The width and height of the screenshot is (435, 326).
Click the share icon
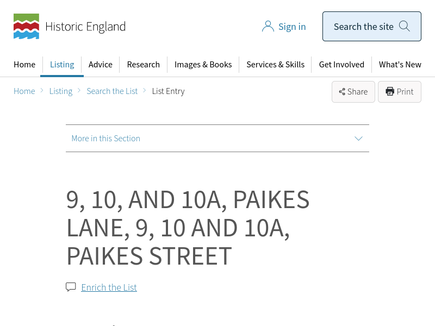342,92
